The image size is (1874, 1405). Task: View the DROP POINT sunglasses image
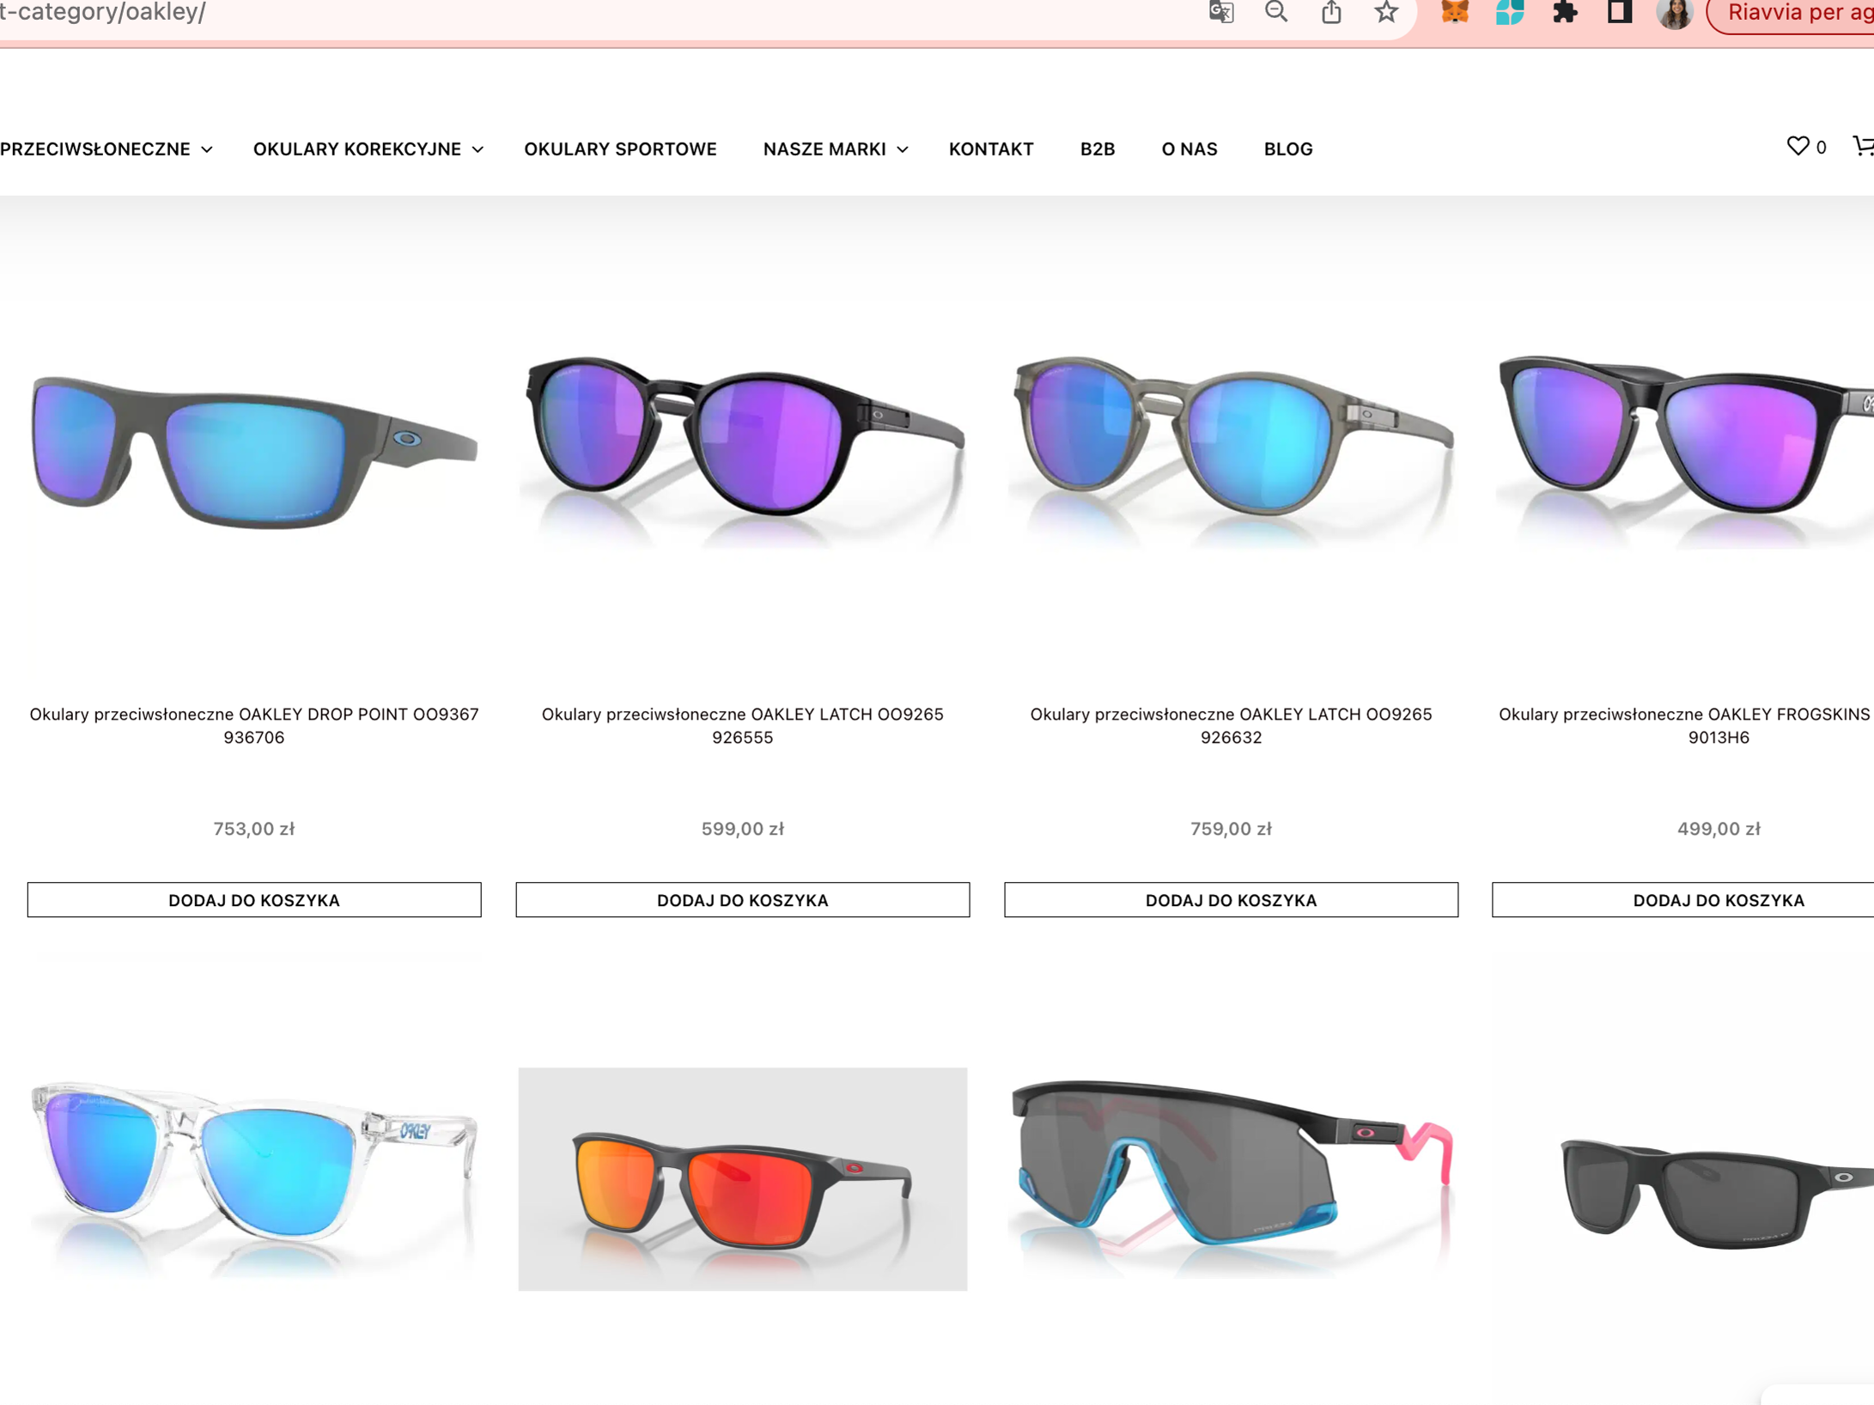point(254,451)
